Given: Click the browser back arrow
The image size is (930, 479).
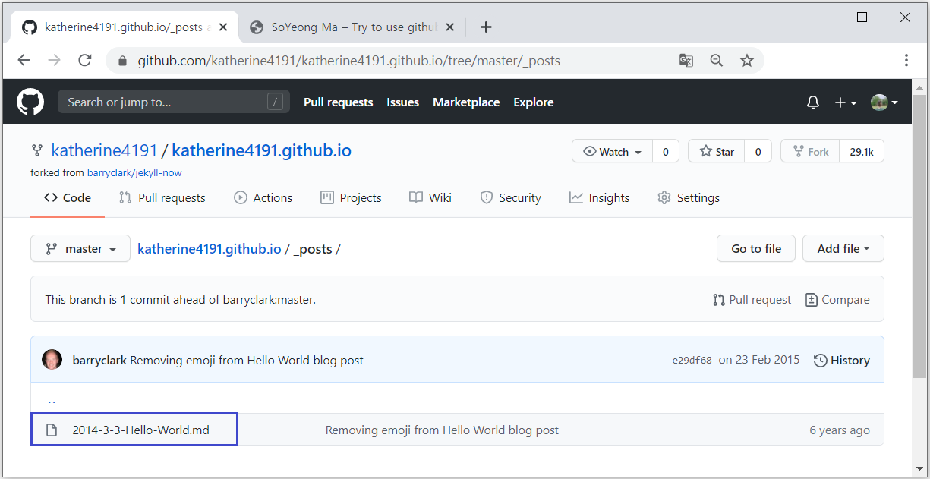Looking at the screenshot, I should [24, 61].
